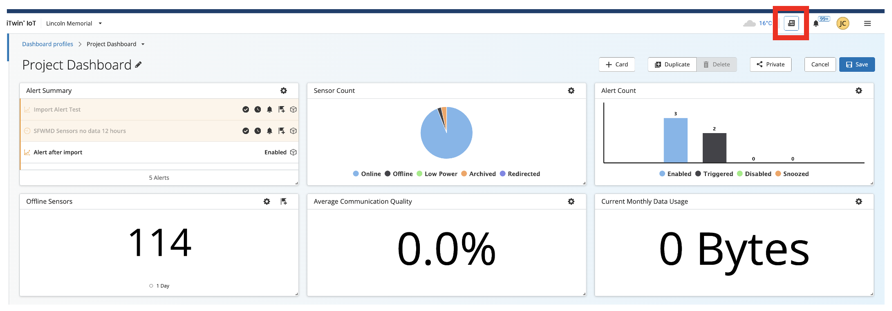
Task: Open Current Monthly Data Usage settings gear
Action: (x=859, y=201)
